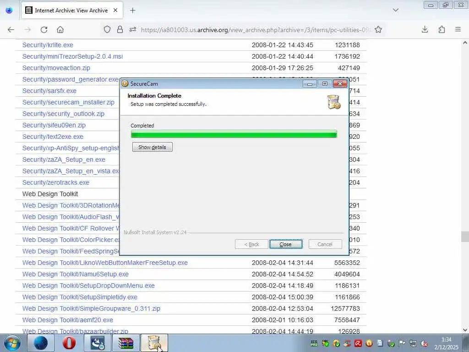
Task: Click the Web Design Toolkit folder row text
Action: click(x=50, y=194)
